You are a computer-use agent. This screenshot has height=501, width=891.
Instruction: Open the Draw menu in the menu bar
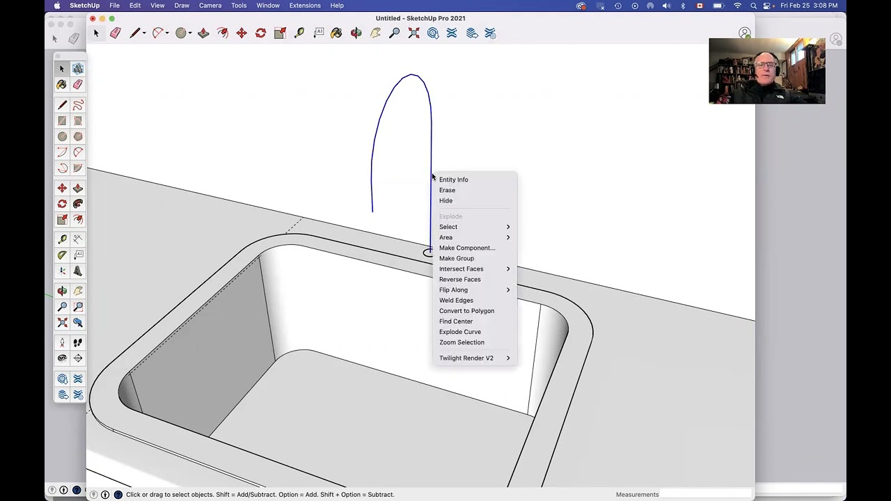pyautogui.click(x=182, y=6)
